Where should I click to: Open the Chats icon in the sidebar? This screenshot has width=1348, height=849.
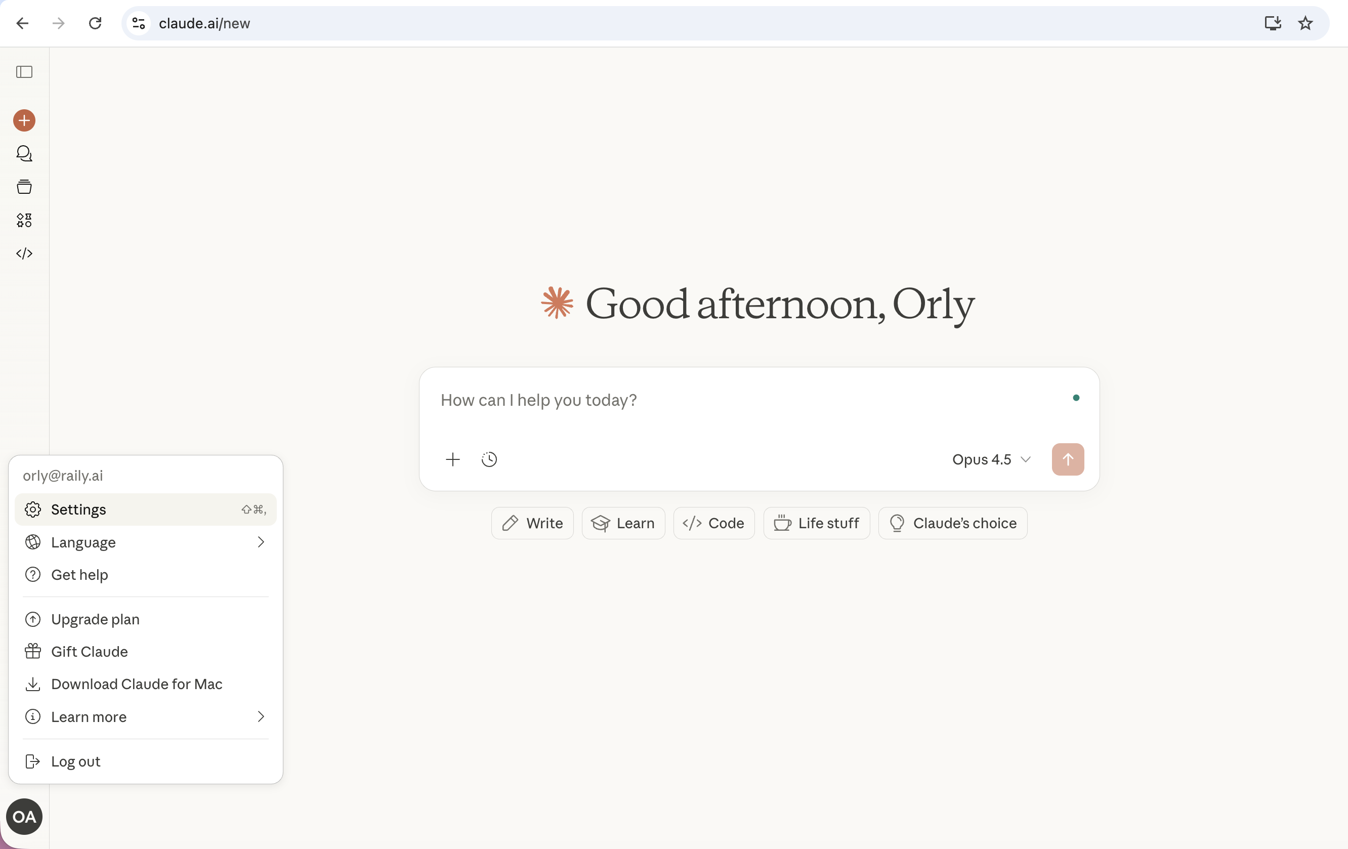(24, 153)
